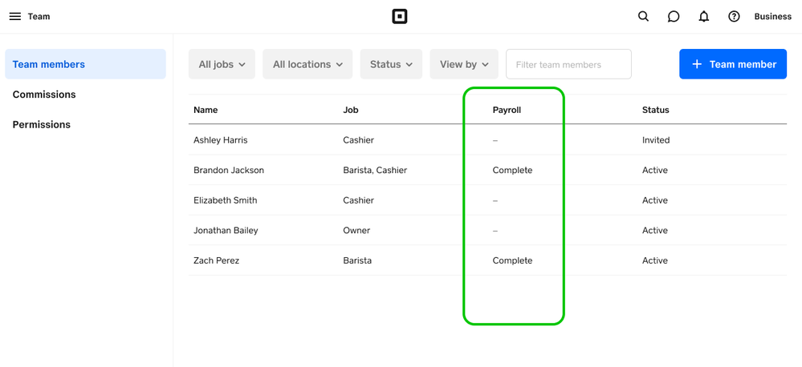Click the Payroll column header
This screenshot has width=802, height=367.
507,110
